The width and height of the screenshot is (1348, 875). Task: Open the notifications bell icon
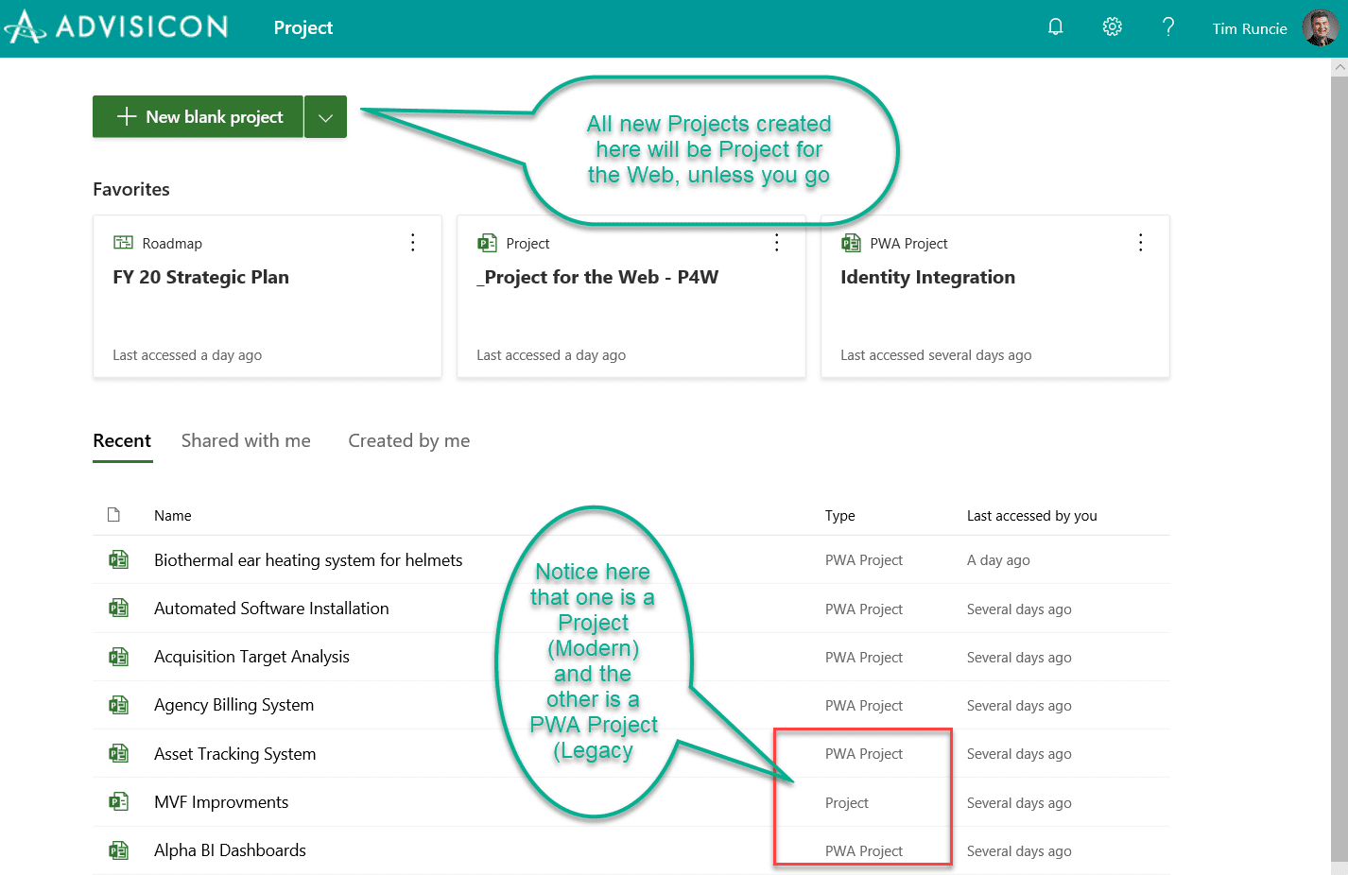pos(1056,27)
